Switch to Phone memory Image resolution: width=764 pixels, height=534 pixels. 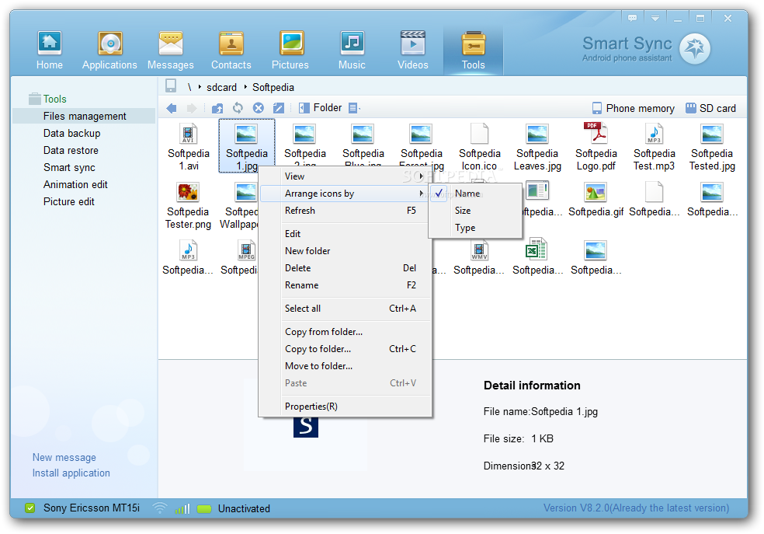click(x=633, y=108)
